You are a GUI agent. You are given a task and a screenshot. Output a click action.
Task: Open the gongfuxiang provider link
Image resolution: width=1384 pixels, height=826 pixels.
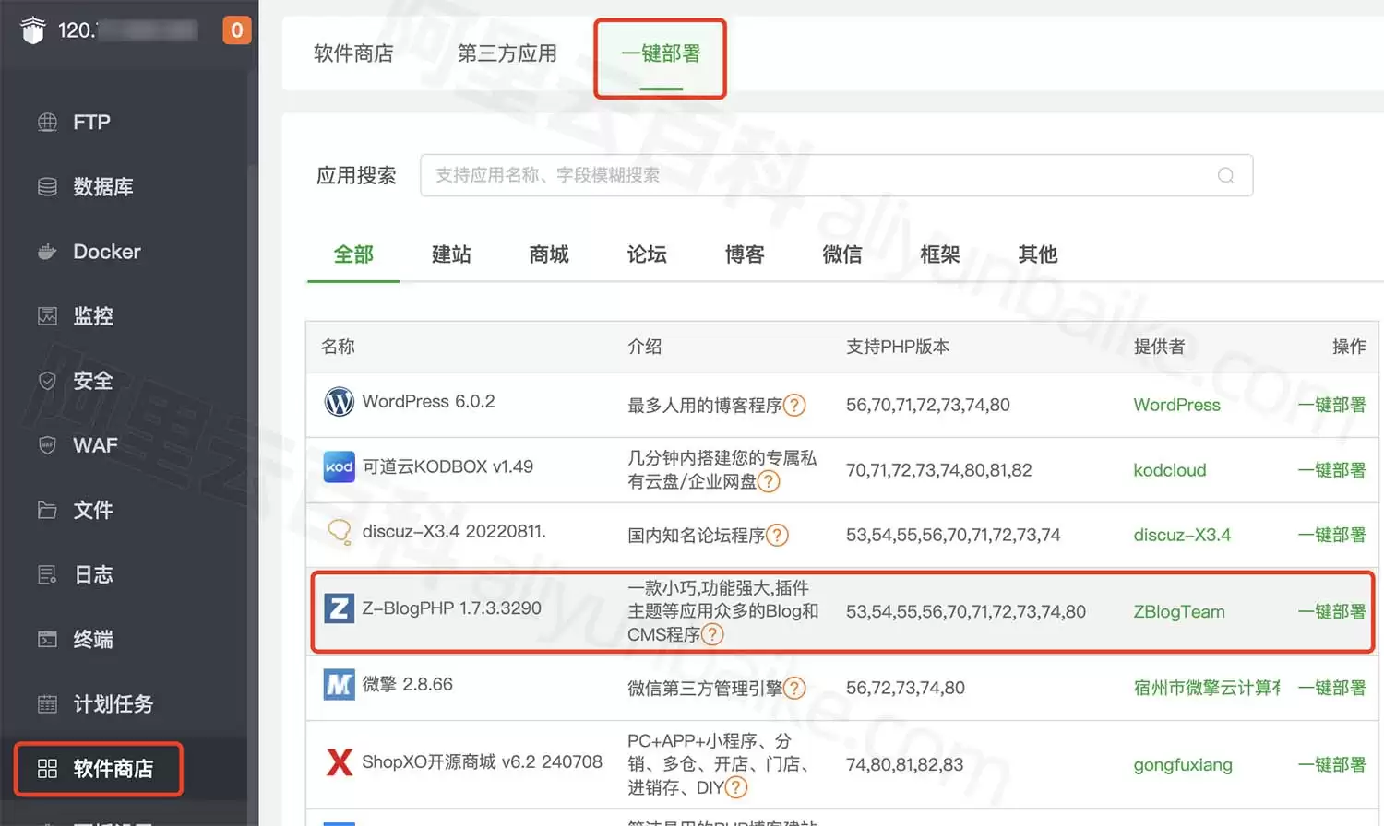click(1183, 765)
